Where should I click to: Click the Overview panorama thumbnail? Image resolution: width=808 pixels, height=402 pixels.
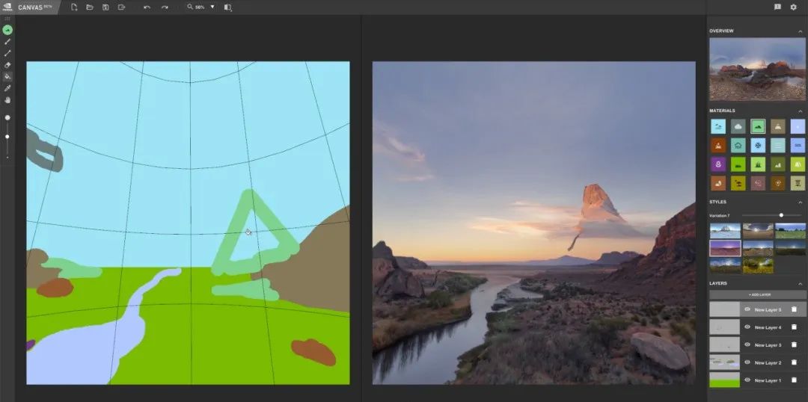(x=757, y=69)
